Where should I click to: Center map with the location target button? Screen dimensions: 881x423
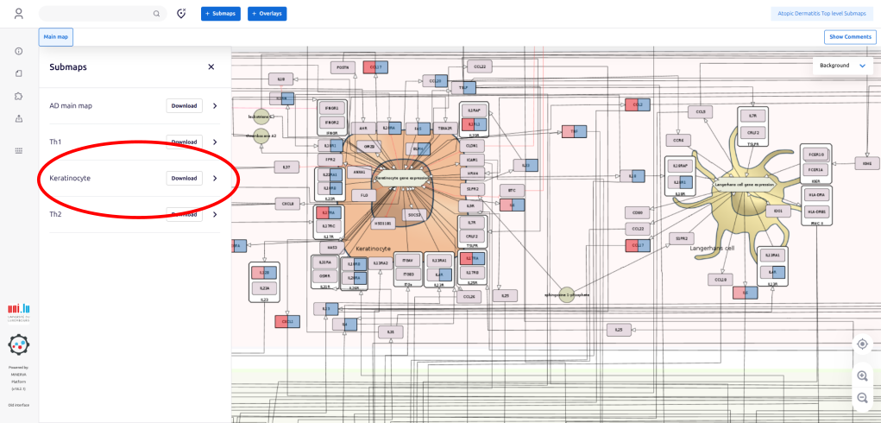coord(861,344)
